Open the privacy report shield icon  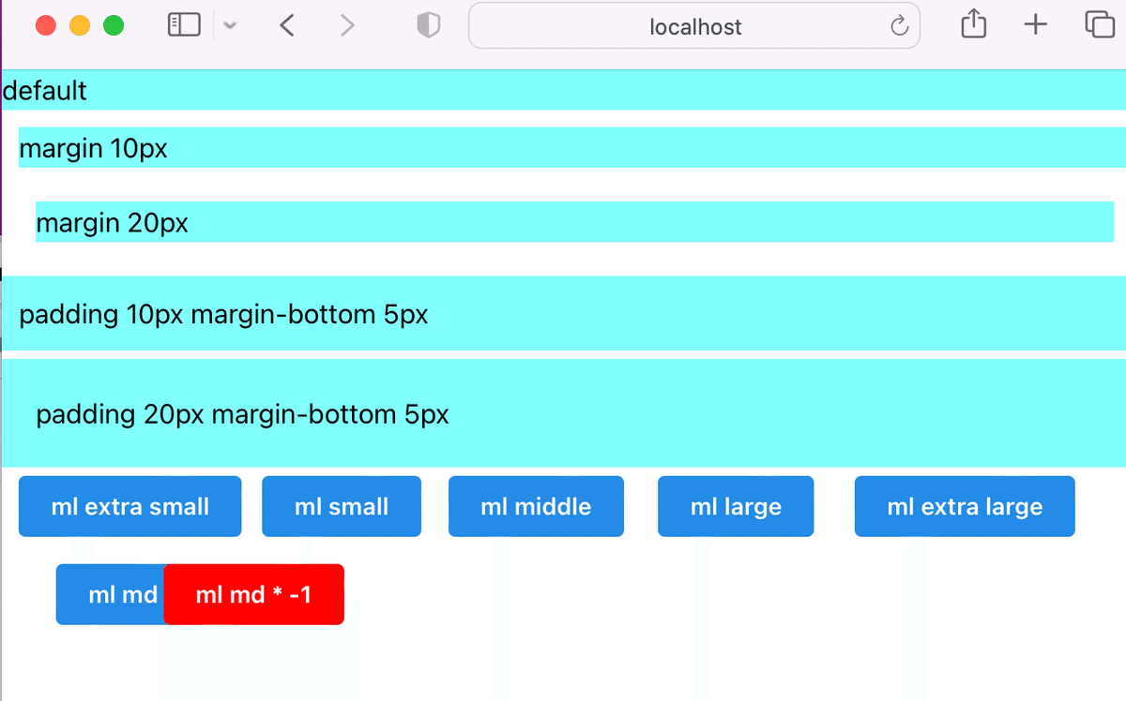click(x=428, y=25)
